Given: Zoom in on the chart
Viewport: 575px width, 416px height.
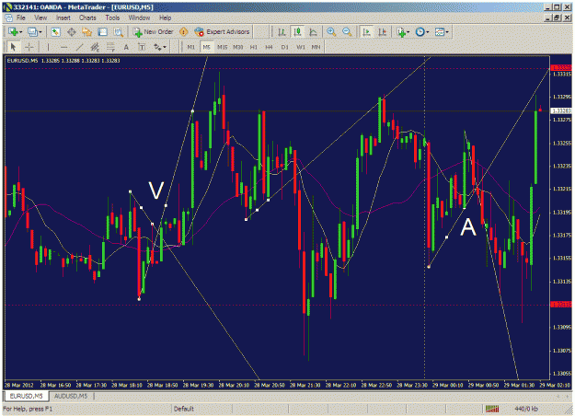Looking at the screenshot, I should (331, 32).
